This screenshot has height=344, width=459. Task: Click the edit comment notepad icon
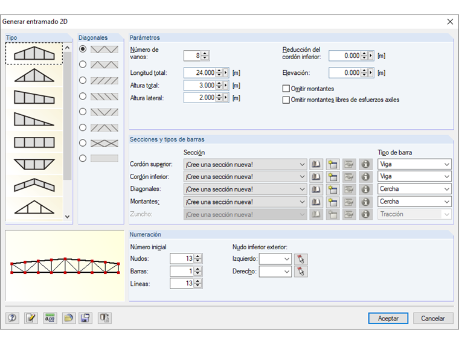[x=31, y=318]
